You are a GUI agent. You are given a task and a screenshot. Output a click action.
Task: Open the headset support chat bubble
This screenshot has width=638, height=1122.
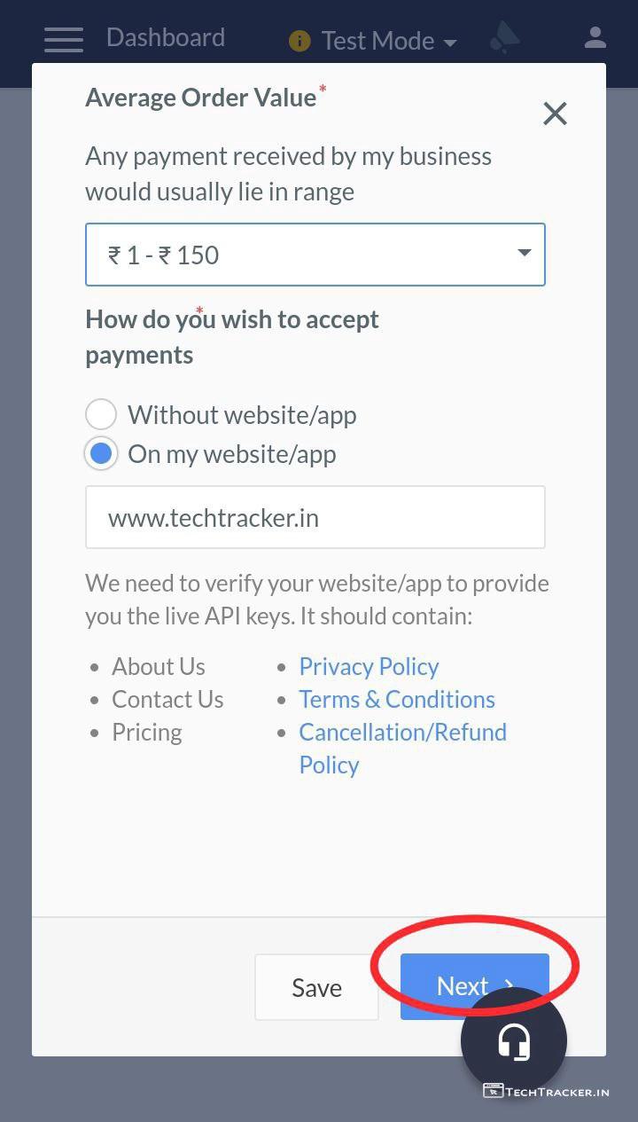514,1040
